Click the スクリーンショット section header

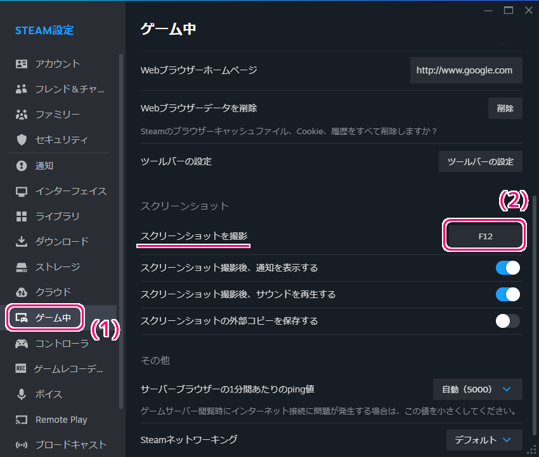point(185,206)
